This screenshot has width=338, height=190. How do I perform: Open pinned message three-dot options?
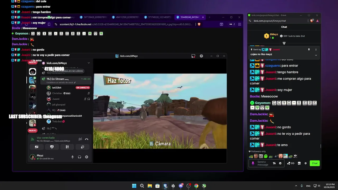[316, 50]
